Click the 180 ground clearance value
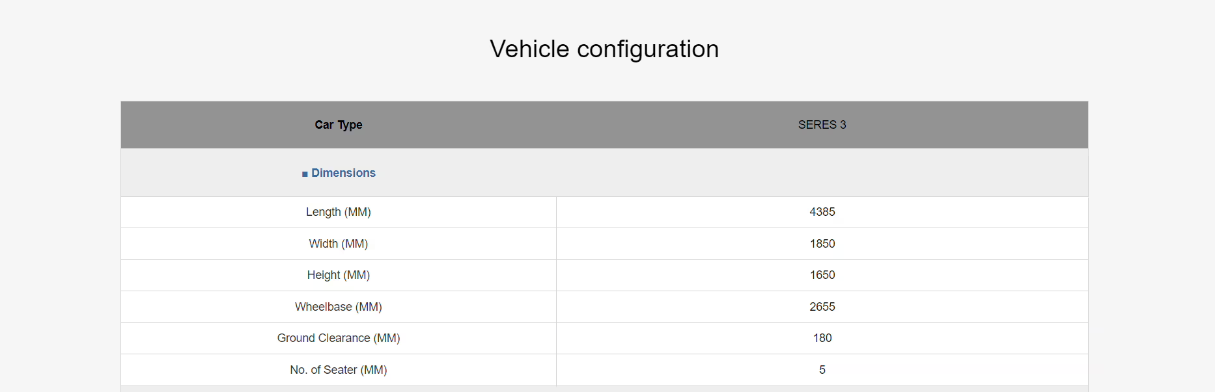 tap(822, 338)
